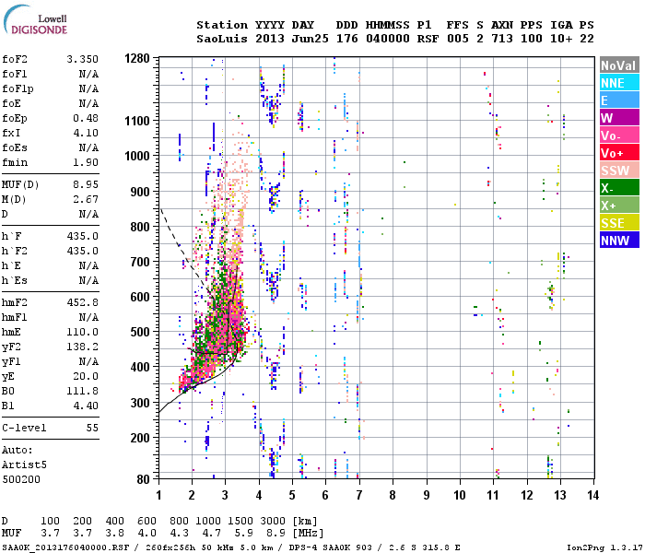This screenshot has height=553, width=645.
Task: Click the hmF2 value 452.8
Action: [82, 302]
